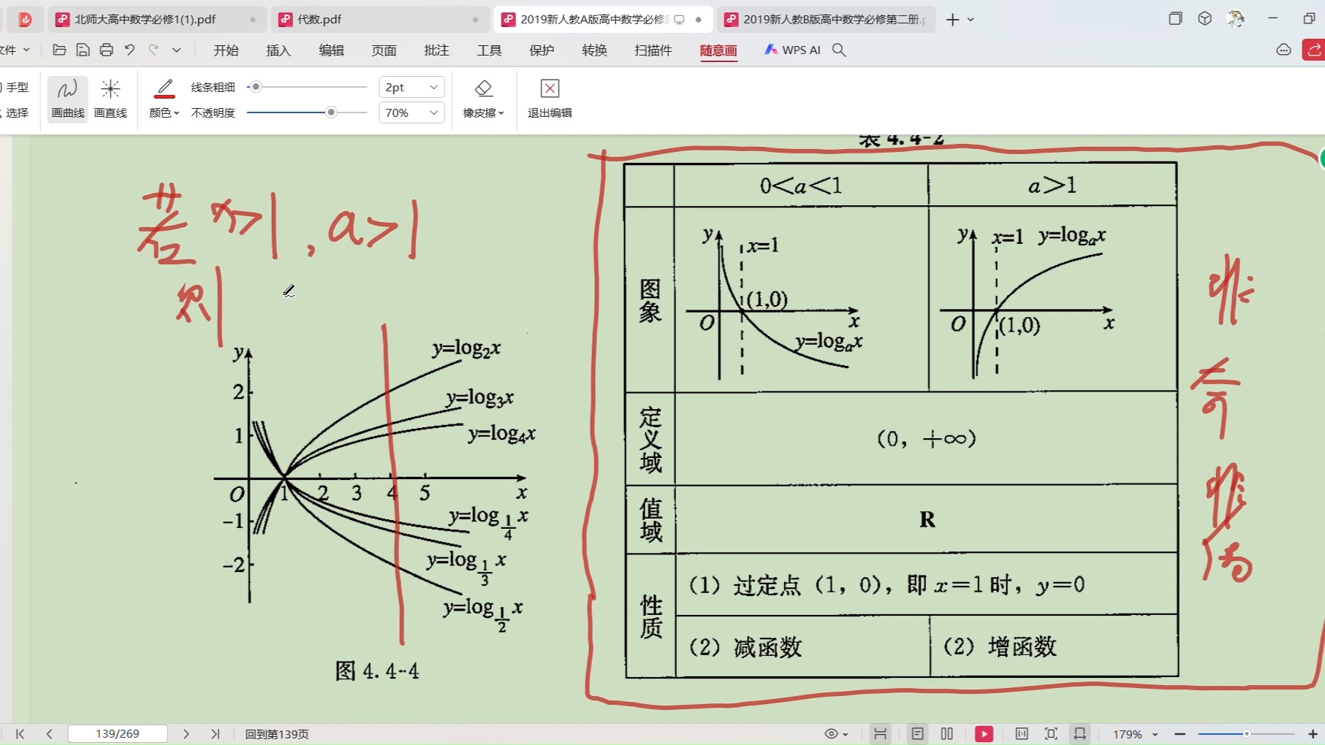The height and width of the screenshot is (745, 1325).
Task: Go to the next page
Action: 186,734
